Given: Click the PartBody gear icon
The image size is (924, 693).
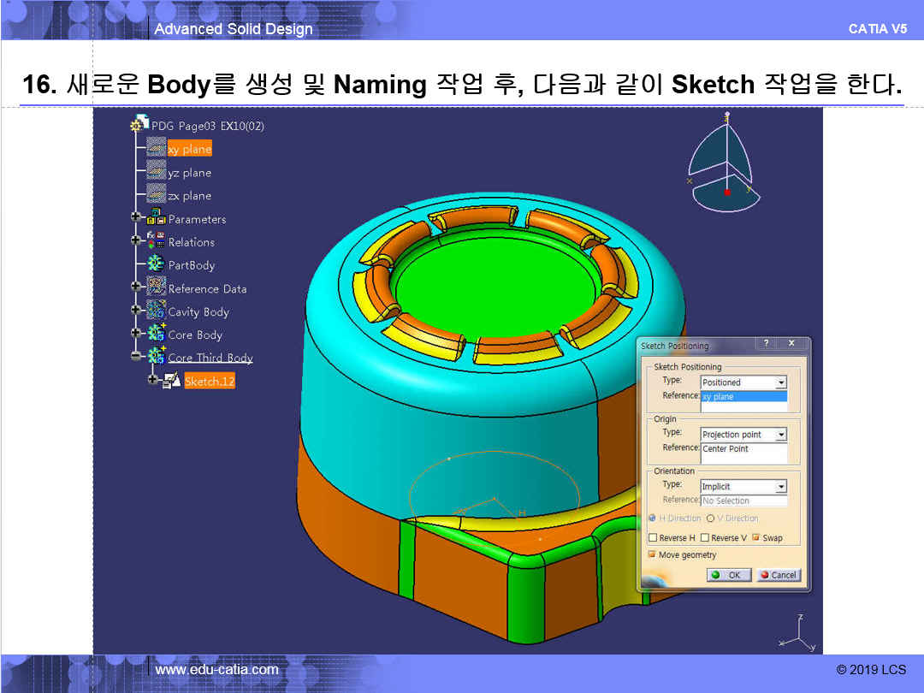Looking at the screenshot, I should click(x=156, y=264).
